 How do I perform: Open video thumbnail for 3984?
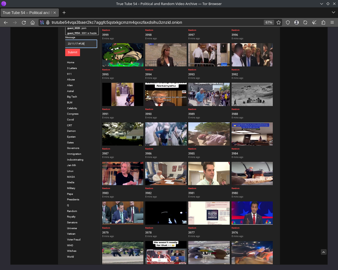[x=252, y=134]
